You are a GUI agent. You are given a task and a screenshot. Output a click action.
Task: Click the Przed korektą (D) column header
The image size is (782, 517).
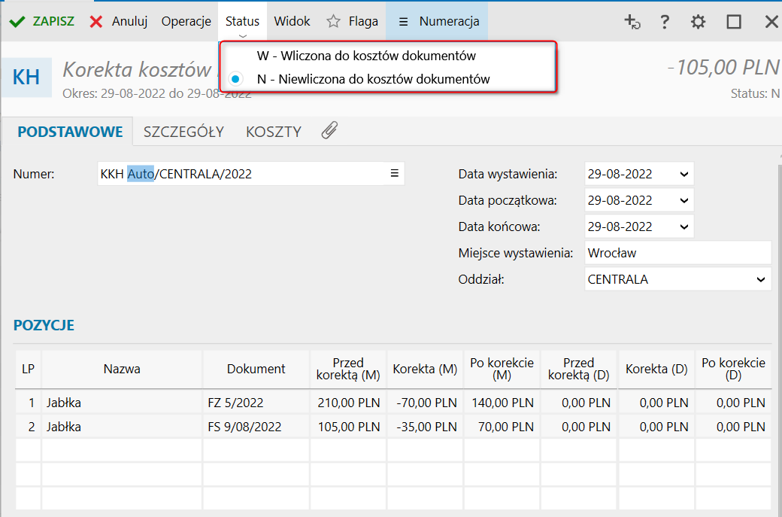[x=578, y=369]
